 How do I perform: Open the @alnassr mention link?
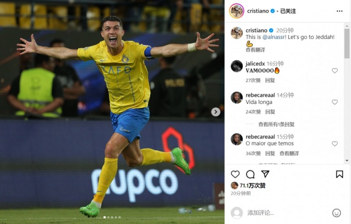point(274,37)
